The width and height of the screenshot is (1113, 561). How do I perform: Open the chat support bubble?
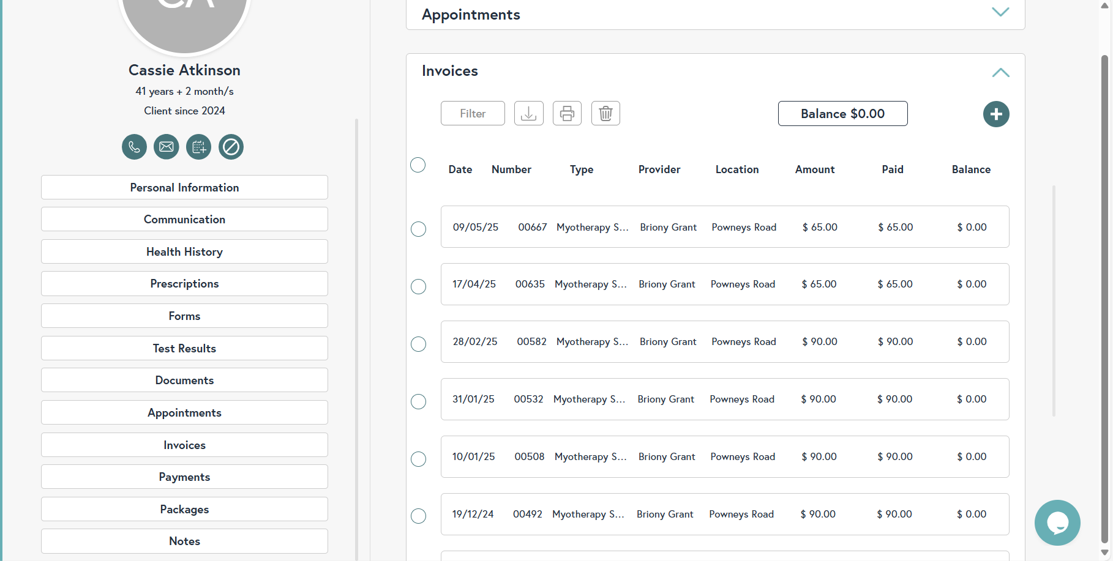point(1057,522)
